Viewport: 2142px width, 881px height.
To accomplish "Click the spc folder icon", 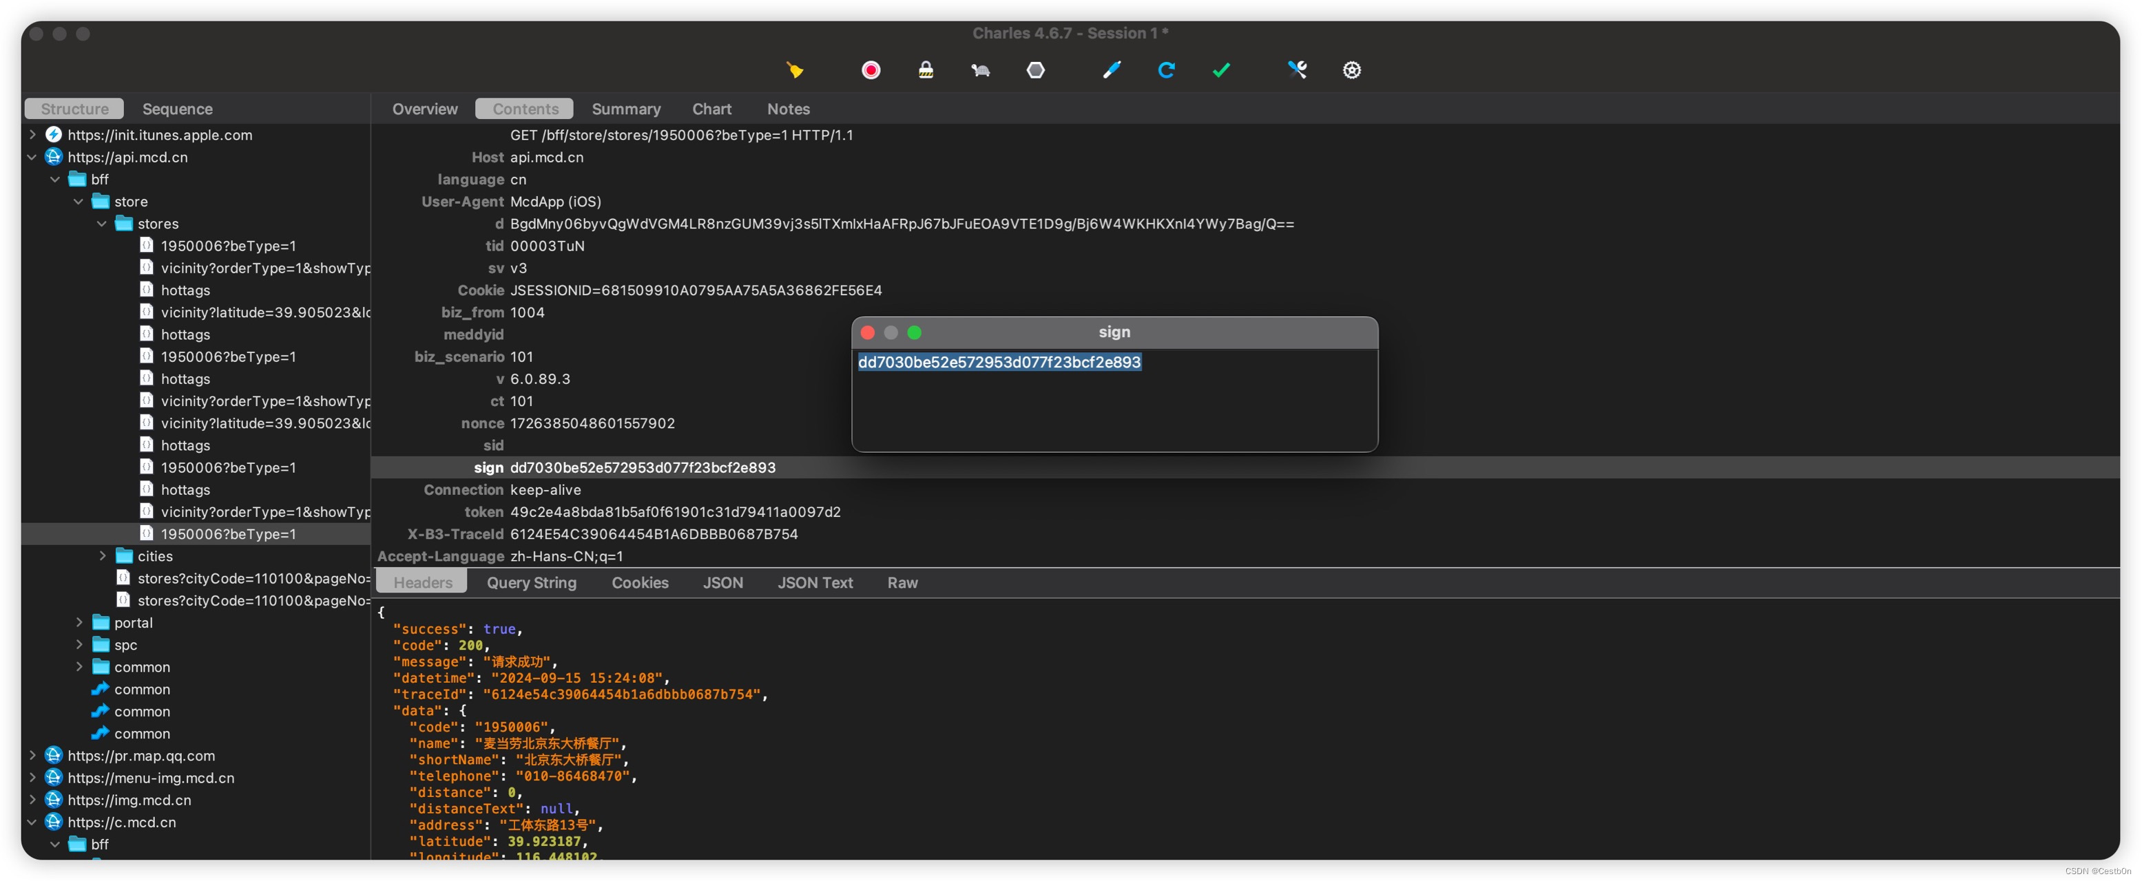I will coord(101,644).
